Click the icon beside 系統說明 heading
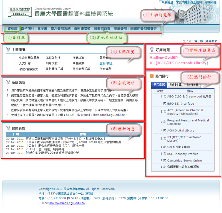This screenshot has height=213, width=222. point(8,82)
